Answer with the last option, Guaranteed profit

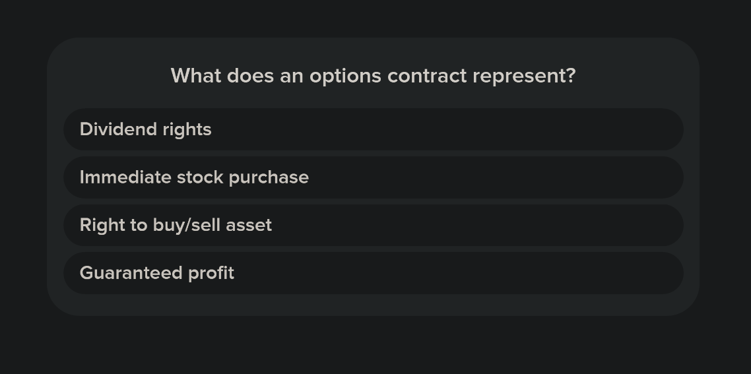(x=373, y=273)
